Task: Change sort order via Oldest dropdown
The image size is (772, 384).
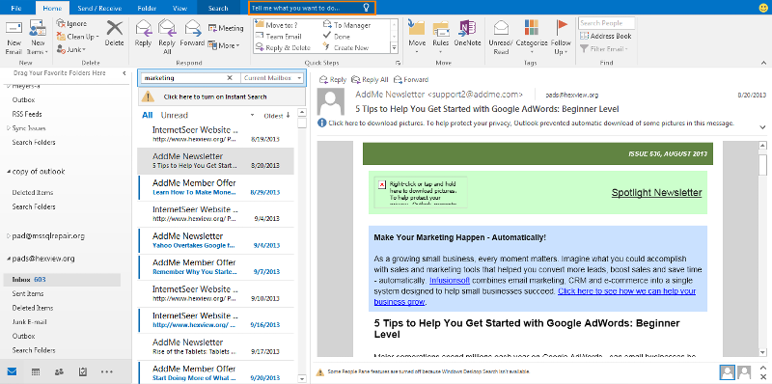Action: [x=277, y=116]
